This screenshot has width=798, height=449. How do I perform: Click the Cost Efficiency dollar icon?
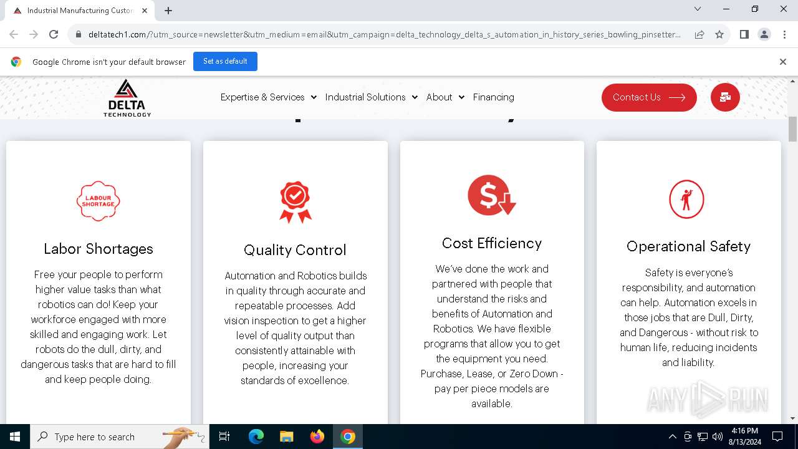point(492,195)
